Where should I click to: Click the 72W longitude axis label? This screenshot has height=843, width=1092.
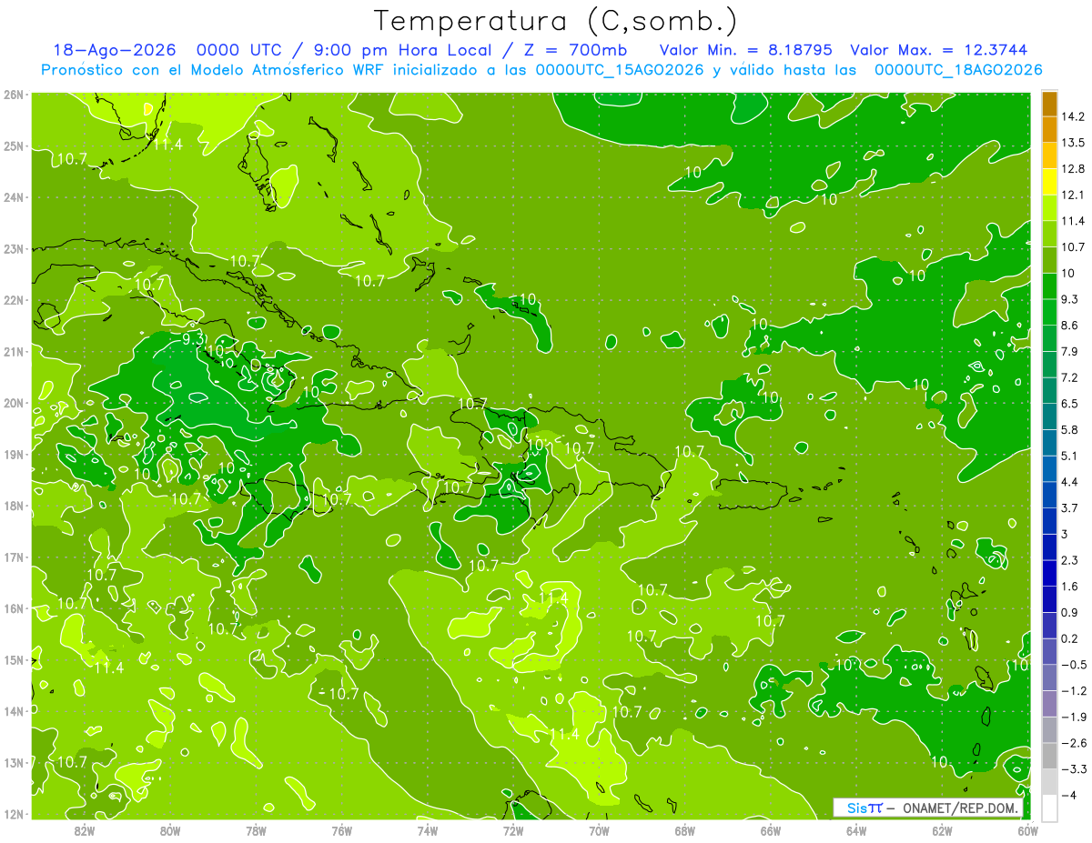[x=513, y=830]
